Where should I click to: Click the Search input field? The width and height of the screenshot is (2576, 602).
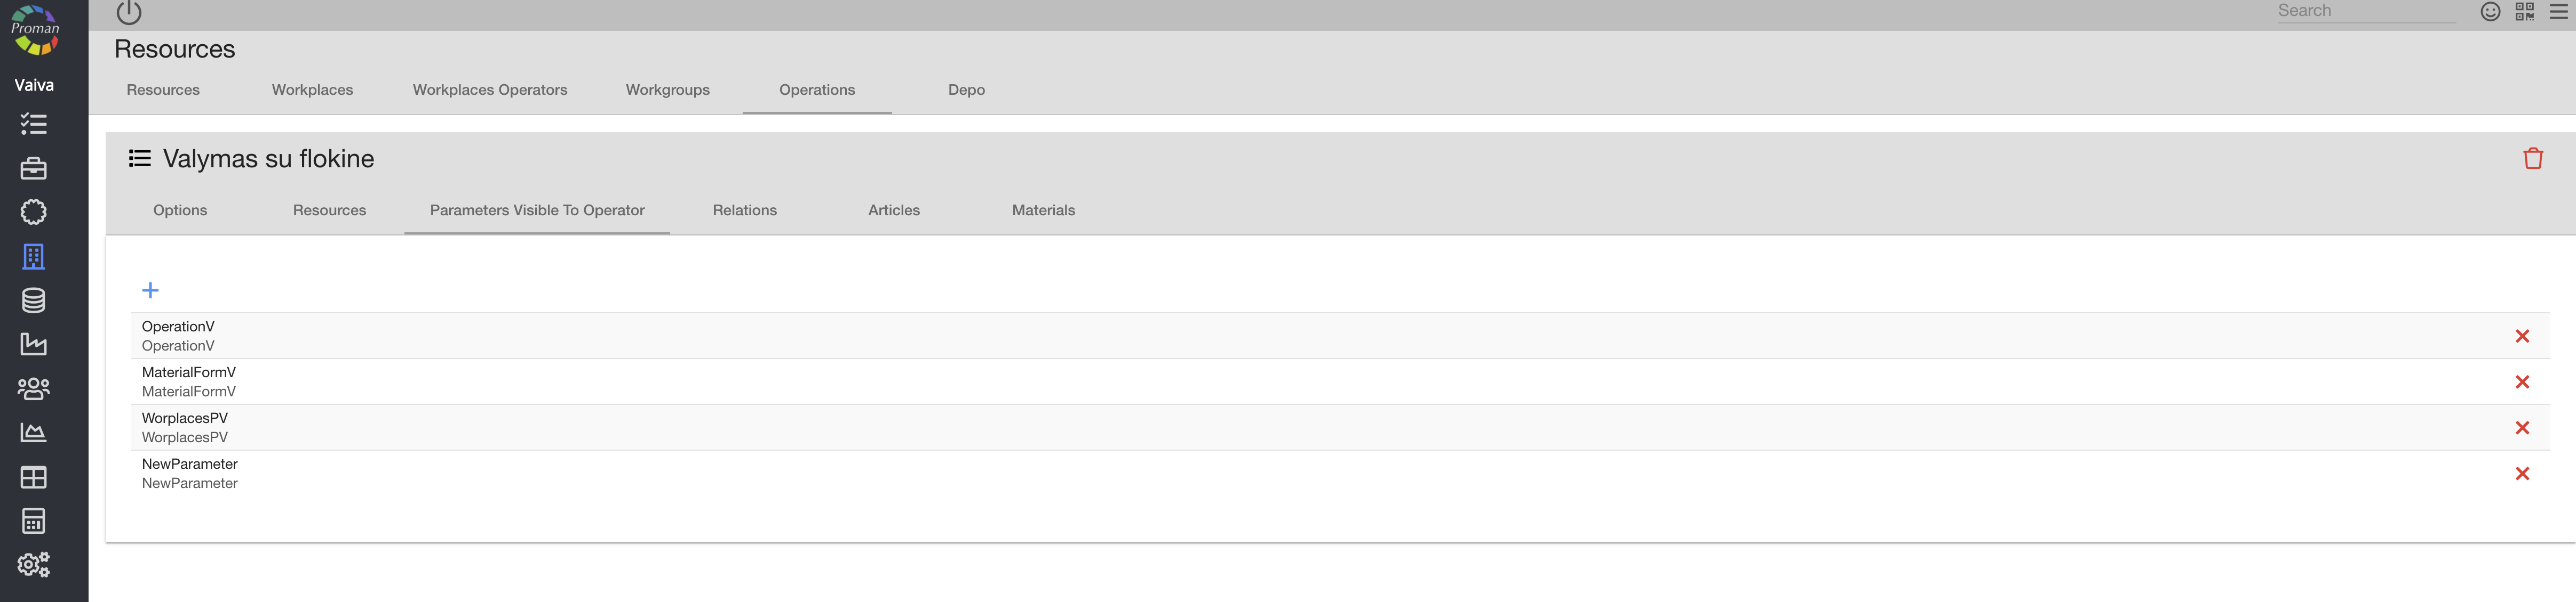coord(2364,11)
